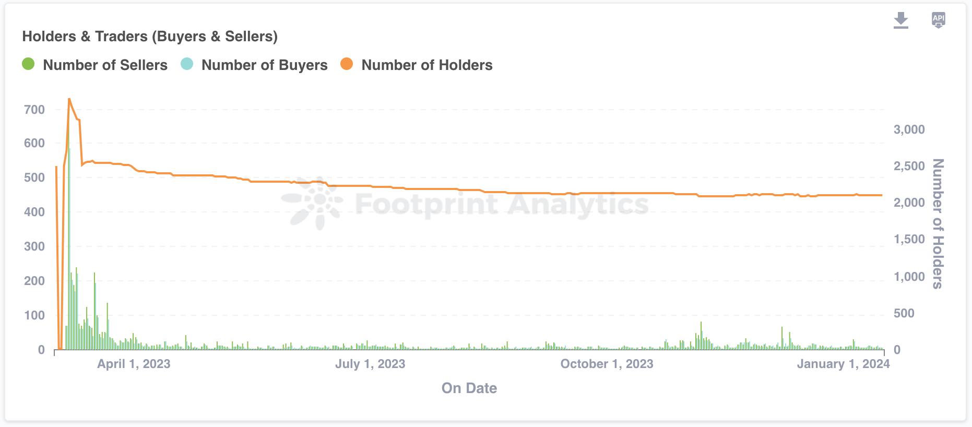Click the vertical Number of Holders axis title

coord(938,223)
